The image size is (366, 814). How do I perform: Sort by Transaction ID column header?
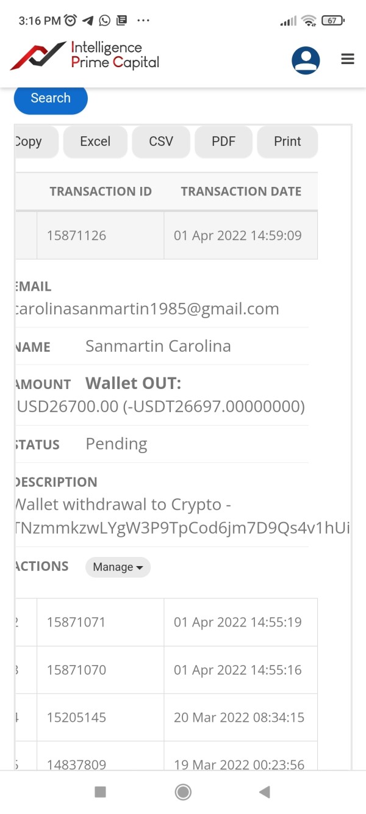(101, 192)
